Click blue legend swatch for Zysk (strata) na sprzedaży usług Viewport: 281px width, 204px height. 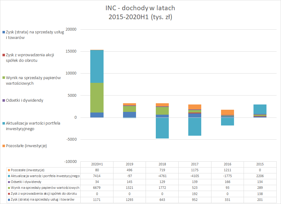[x=4, y=32]
